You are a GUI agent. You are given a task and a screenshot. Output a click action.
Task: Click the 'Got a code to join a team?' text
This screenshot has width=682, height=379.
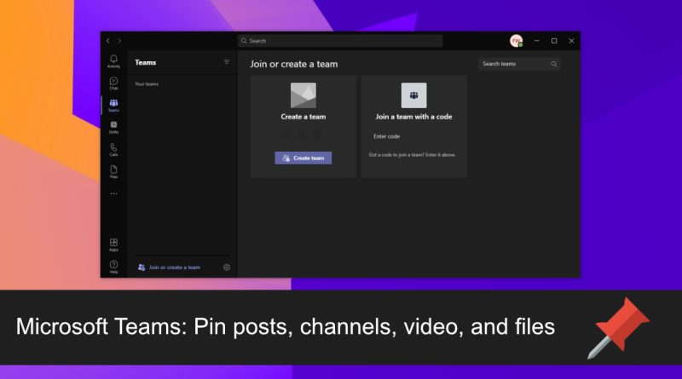(x=412, y=155)
